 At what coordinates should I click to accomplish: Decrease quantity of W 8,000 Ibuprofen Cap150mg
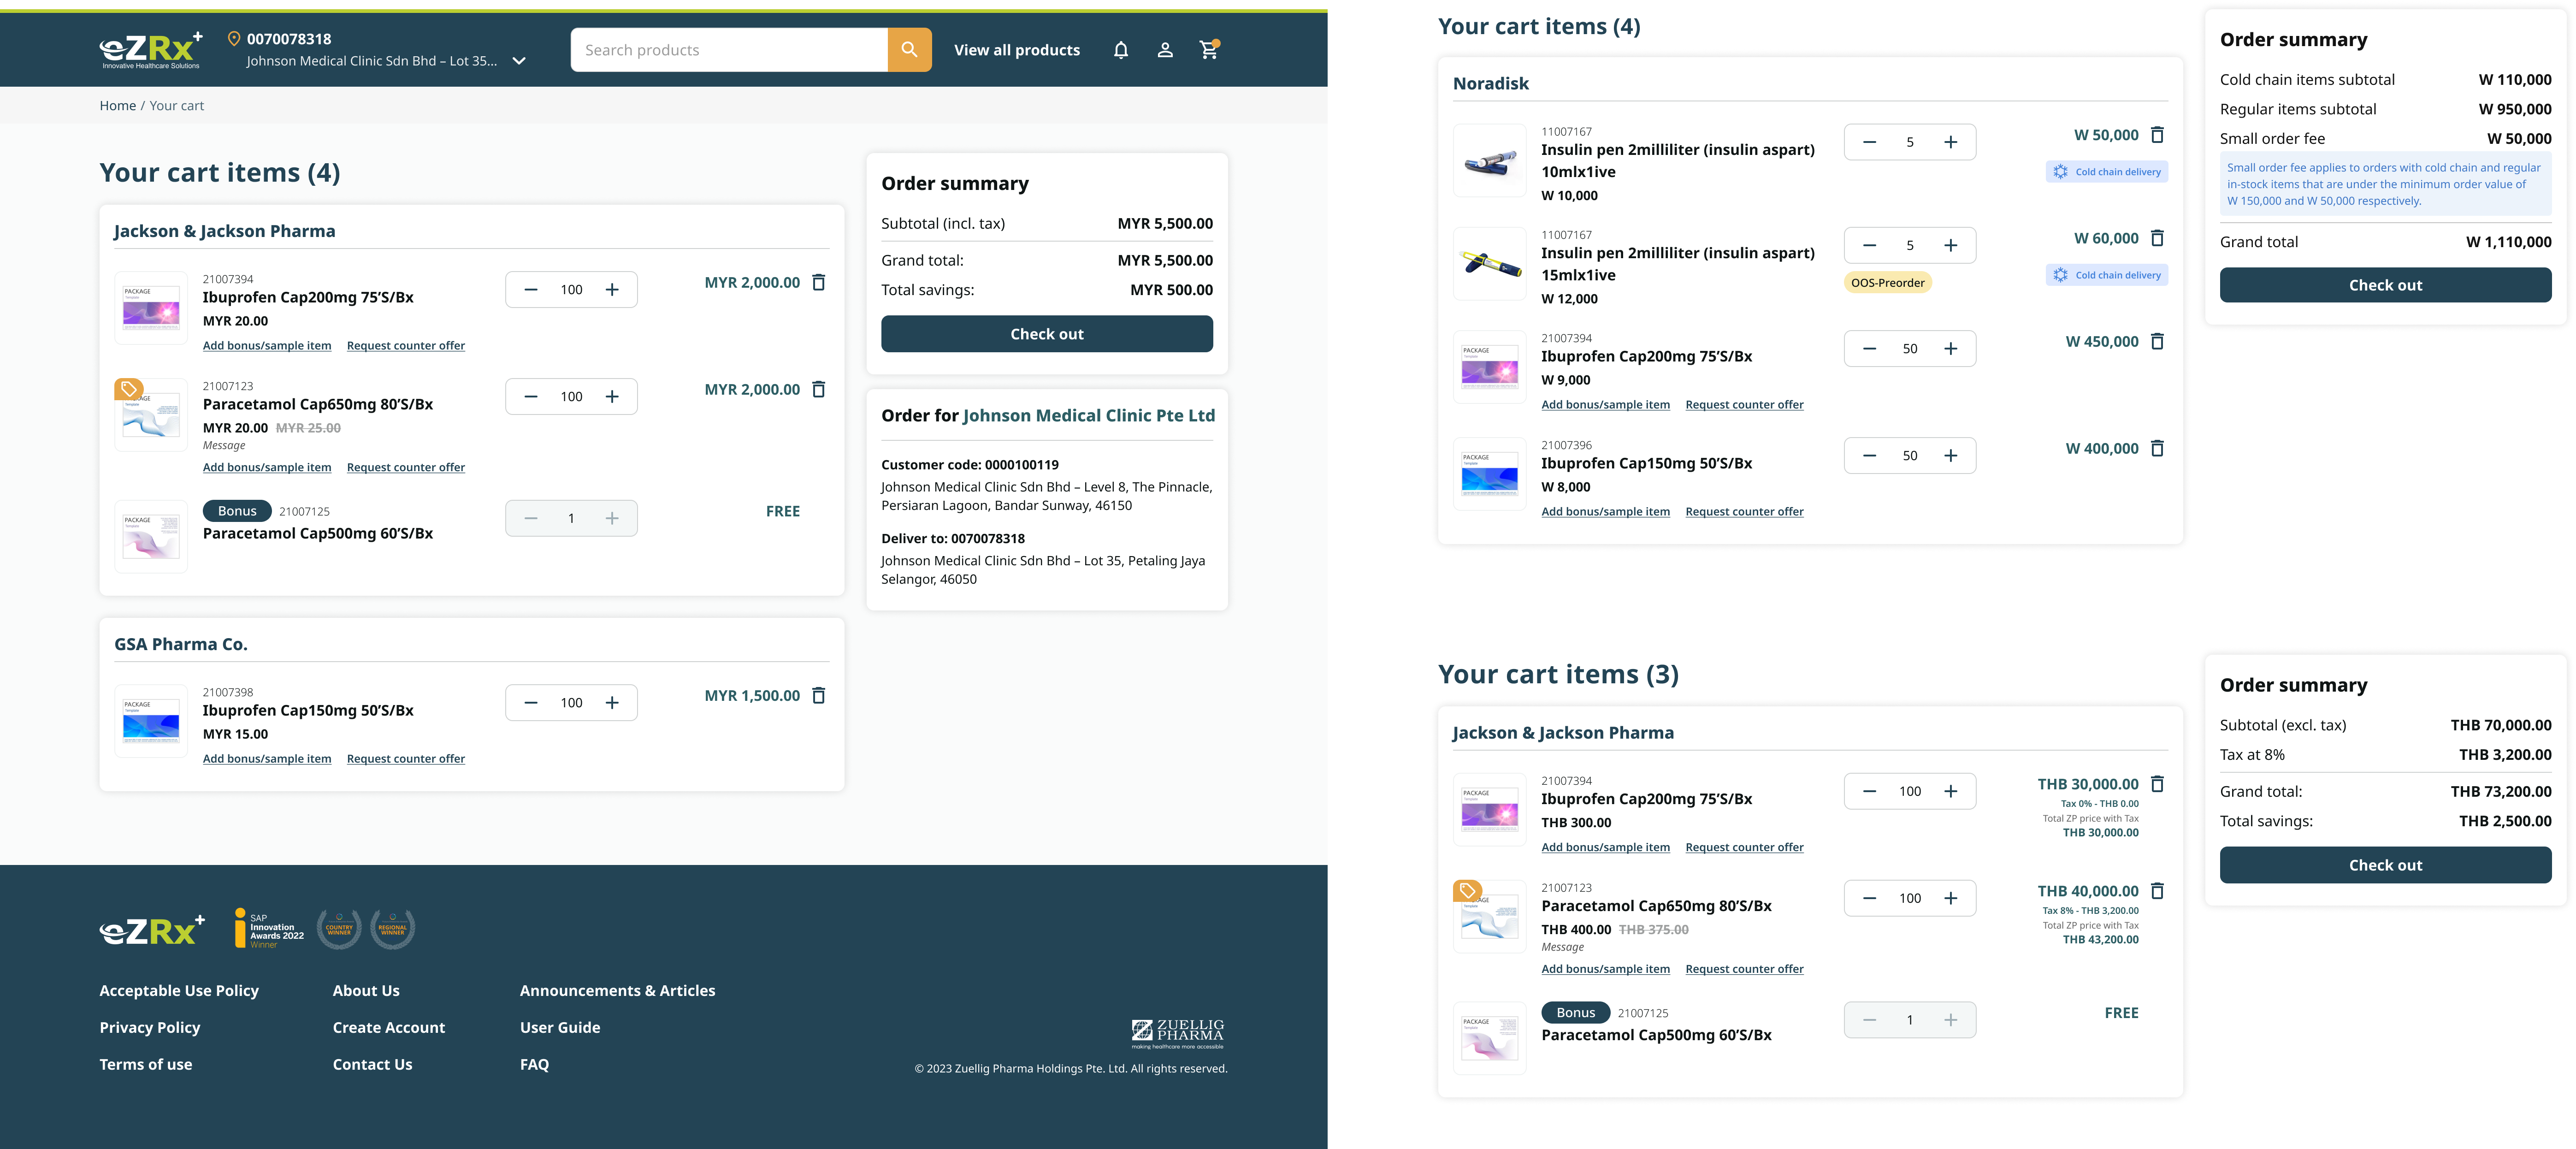point(1870,456)
